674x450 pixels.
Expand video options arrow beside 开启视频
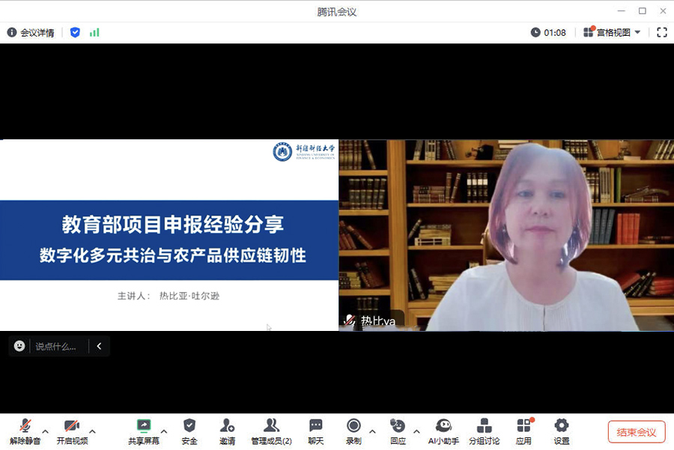point(93,431)
